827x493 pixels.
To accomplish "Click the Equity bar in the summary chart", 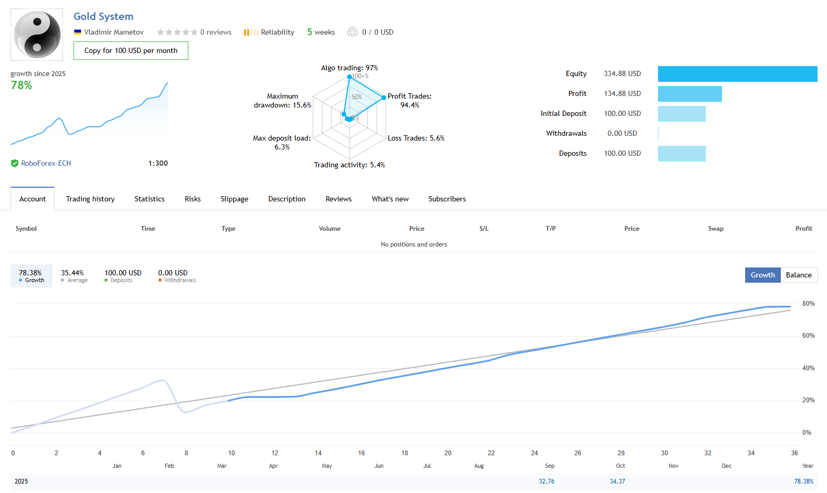I will point(737,74).
